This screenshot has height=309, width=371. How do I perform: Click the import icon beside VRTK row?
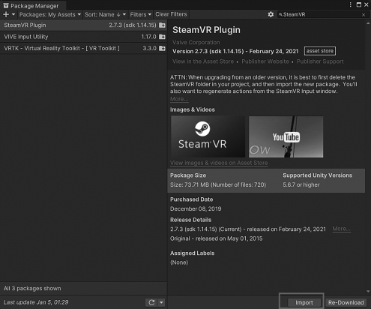162,48
